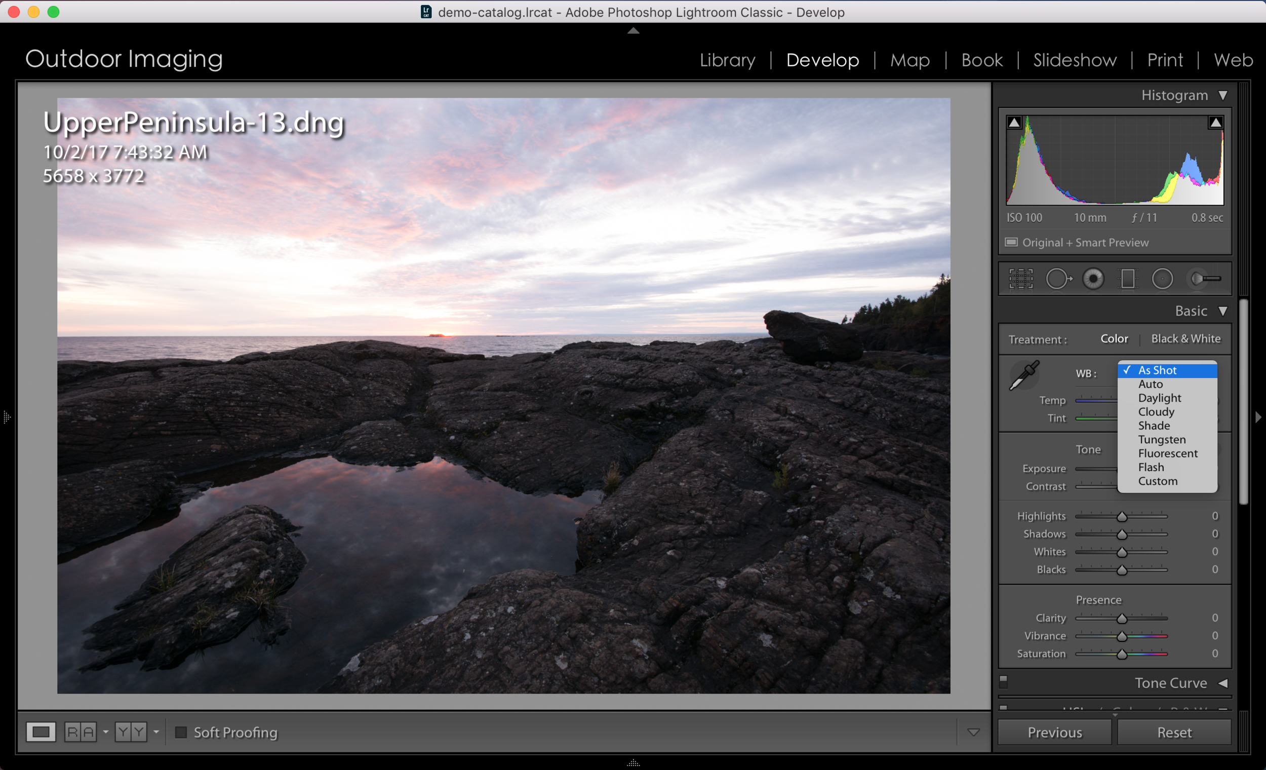
Task: Switch to the Web module
Action: pyautogui.click(x=1233, y=60)
